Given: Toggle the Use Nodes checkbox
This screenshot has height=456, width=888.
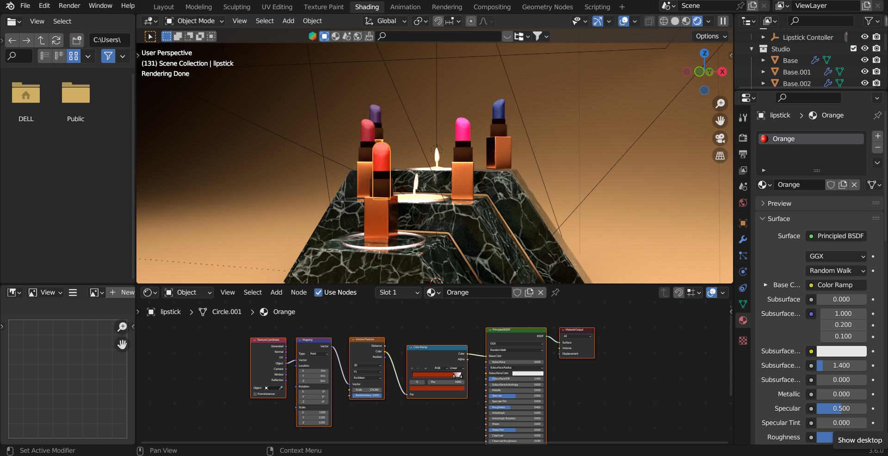Looking at the screenshot, I should 318,292.
